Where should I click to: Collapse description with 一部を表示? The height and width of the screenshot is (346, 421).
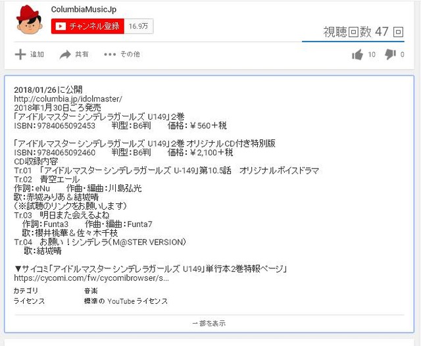click(x=209, y=324)
